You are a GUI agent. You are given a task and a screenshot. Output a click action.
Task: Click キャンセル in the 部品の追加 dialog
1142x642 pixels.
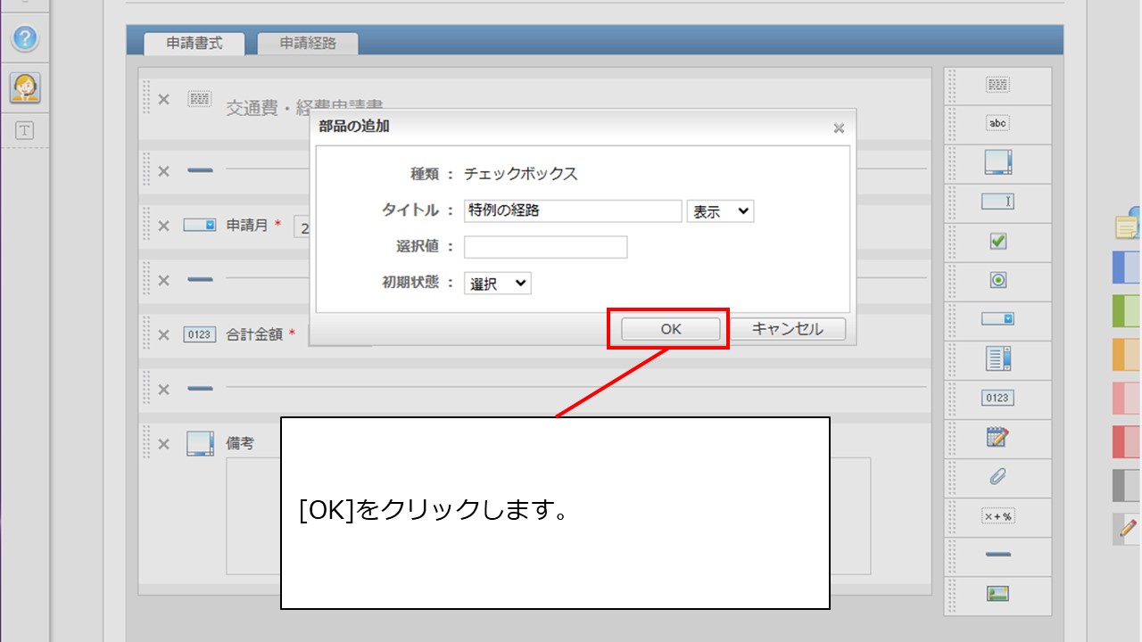pyautogui.click(x=787, y=329)
